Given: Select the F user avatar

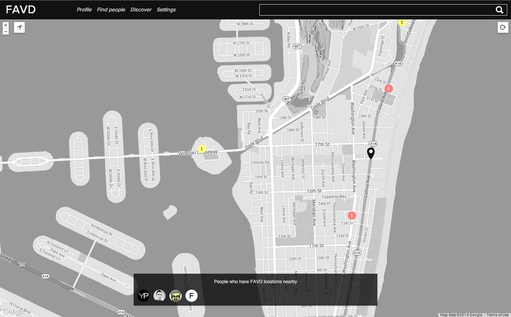Looking at the screenshot, I should click(x=192, y=296).
